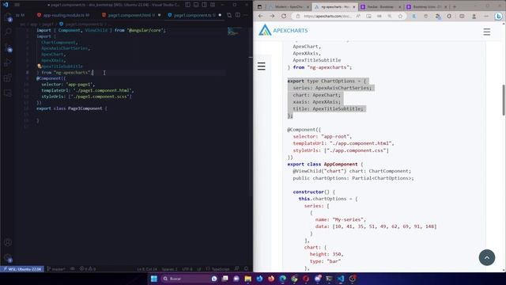Open browser profile icon
This screenshot has height=285, width=506.
pos(474,16)
